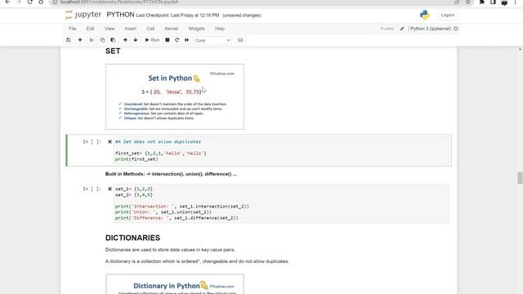
Task: Click the print Difference code line
Action: [x=177, y=218]
